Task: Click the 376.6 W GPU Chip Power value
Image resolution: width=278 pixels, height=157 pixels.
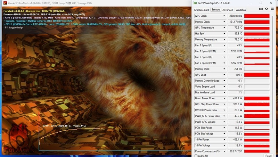Action: (235, 104)
